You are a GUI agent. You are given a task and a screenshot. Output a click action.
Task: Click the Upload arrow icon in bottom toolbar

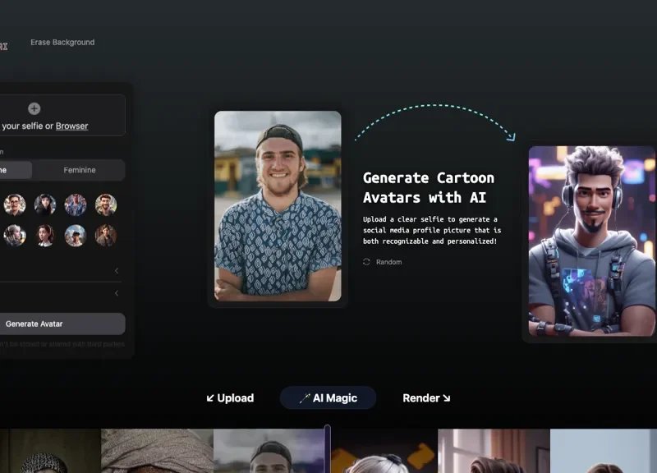click(x=210, y=397)
